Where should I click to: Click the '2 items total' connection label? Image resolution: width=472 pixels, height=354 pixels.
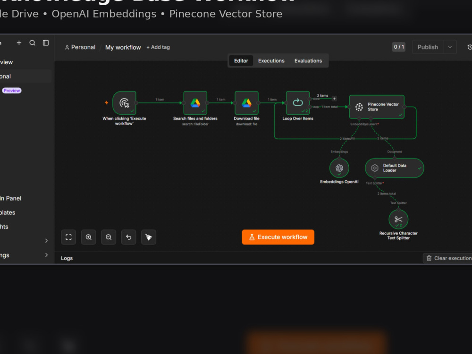tap(387, 194)
